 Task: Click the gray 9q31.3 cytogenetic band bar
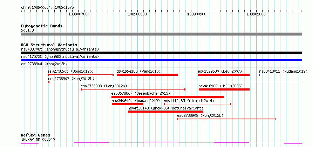(x=161, y=34)
